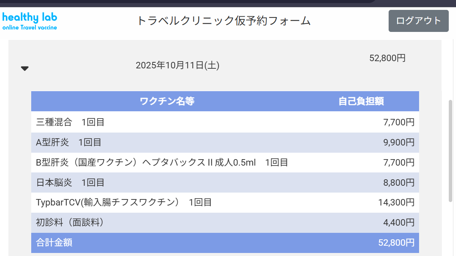Collapse the 2025年10月11日 section triangle
456x256 pixels.
(x=25, y=69)
